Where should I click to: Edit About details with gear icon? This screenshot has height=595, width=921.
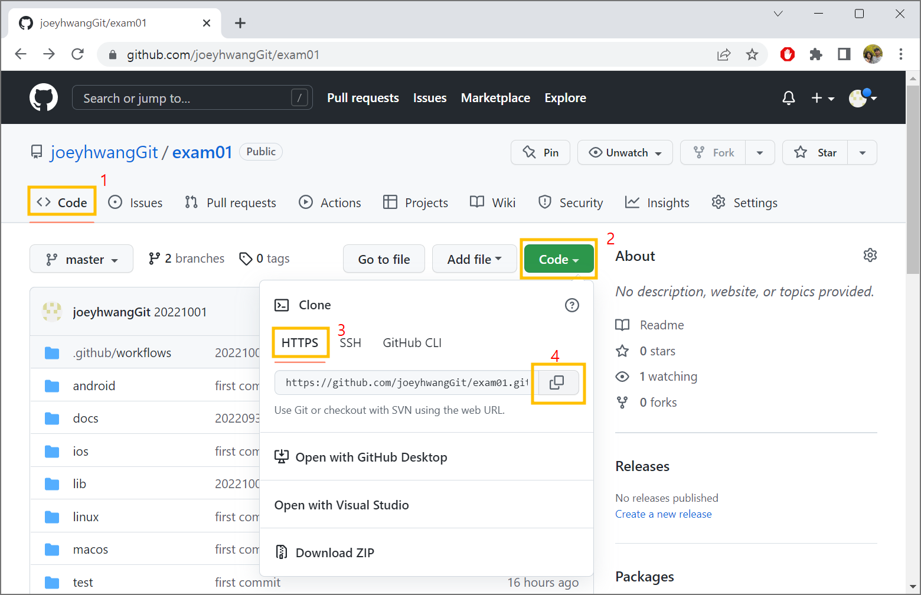870,255
